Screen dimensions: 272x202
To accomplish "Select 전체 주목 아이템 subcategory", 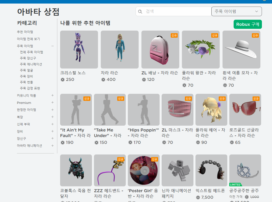I will 31,52.
